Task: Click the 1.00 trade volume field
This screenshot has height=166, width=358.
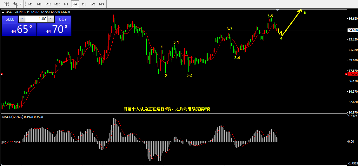Action: (37, 19)
